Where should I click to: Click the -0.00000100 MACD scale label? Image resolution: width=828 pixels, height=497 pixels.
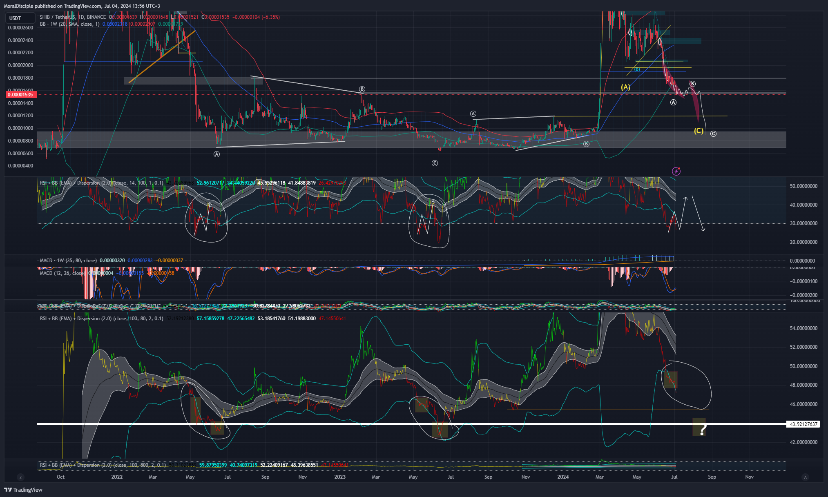click(803, 281)
